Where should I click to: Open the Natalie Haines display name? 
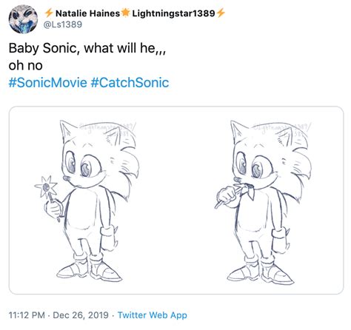[x=87, y=13]
